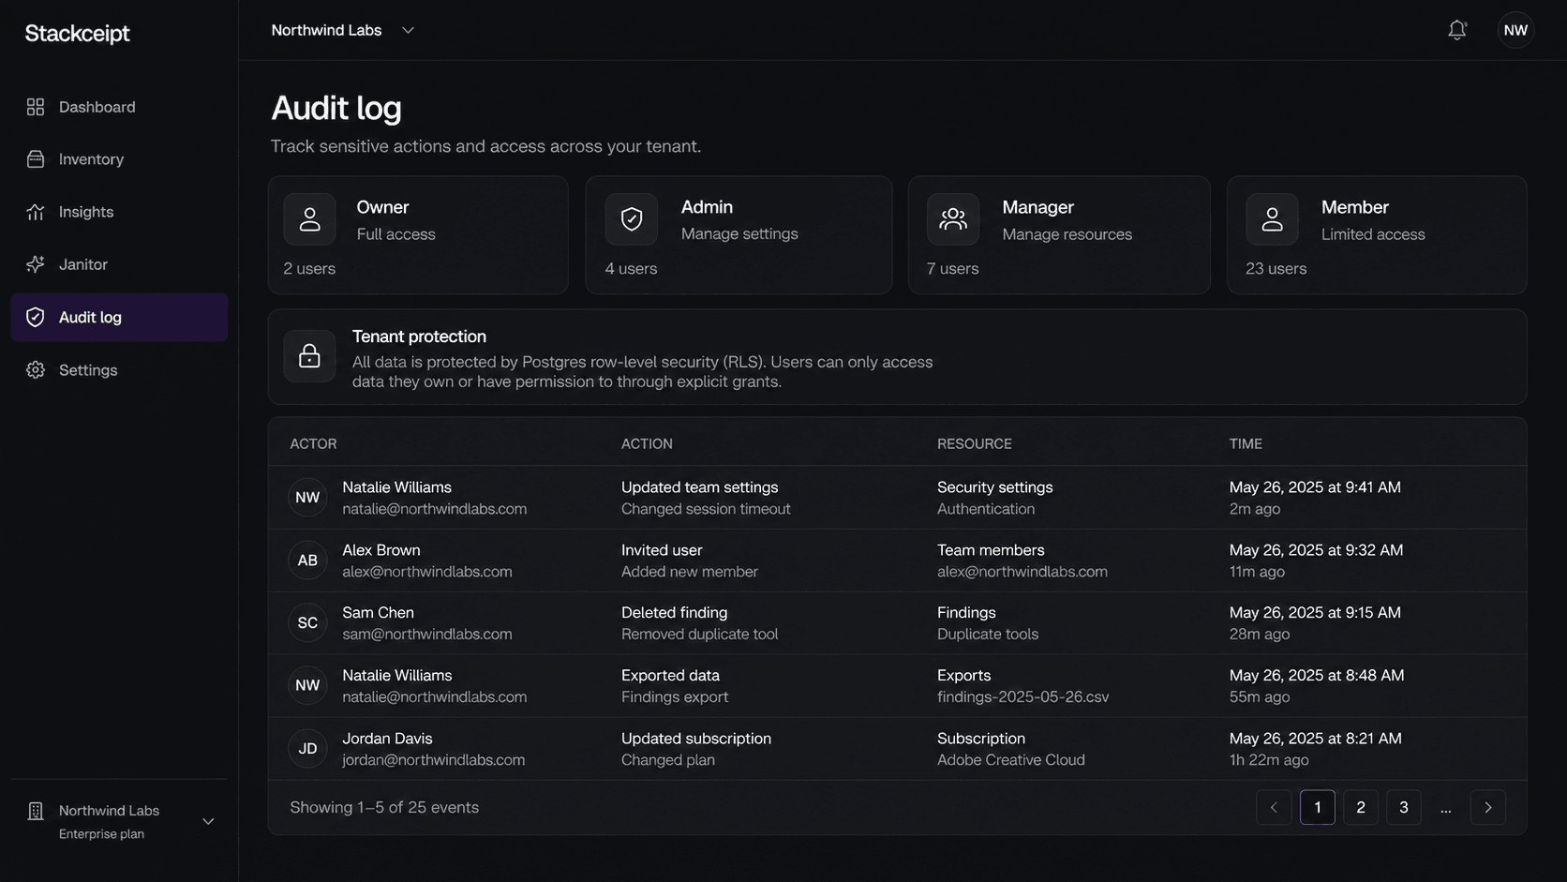This screenshot has height=882, width=1567.
Task: Click the Dashboard grid icon in sidebar
Action: coord(36,107)
